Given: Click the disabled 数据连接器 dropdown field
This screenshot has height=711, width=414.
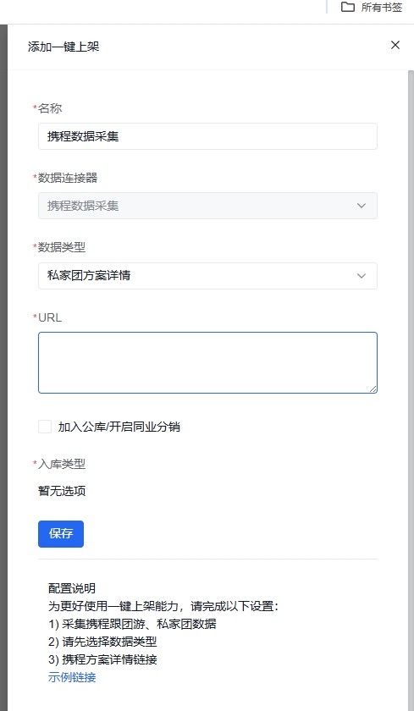Looking at the screenshot, I should 207,206.
